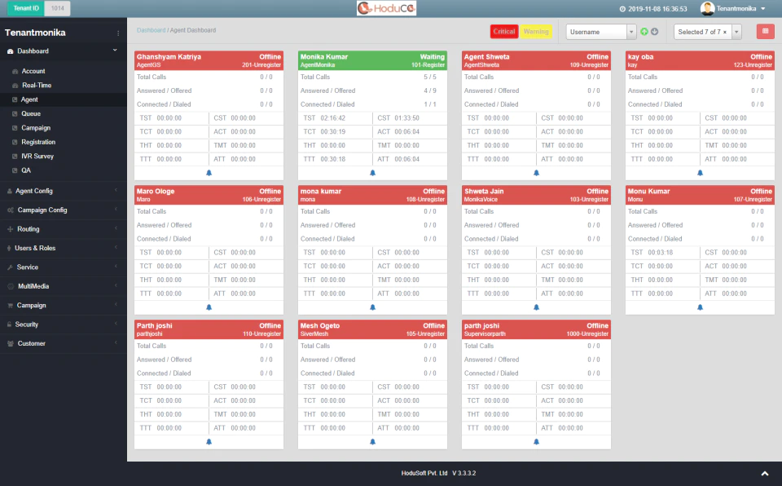Screen dimensions: 782x486
Task: Click the bell icon on Ghanshyam Katriya card
Action: click(209, 173)
